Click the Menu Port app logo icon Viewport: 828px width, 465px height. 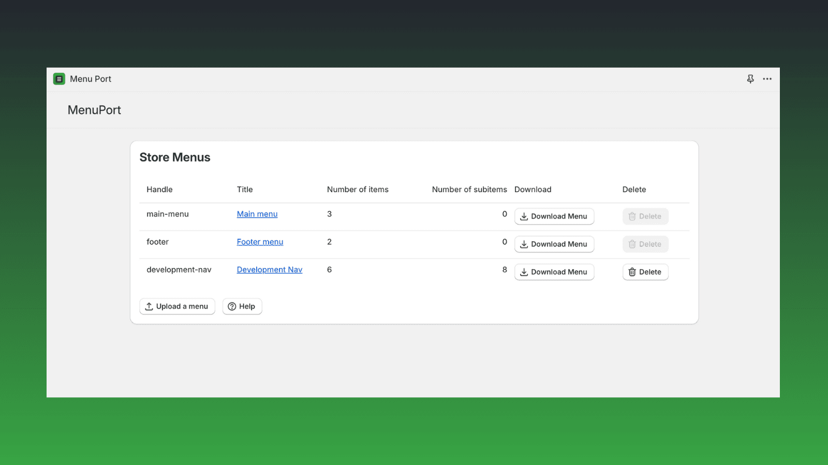pyautogui.click(x=59, y=79)
